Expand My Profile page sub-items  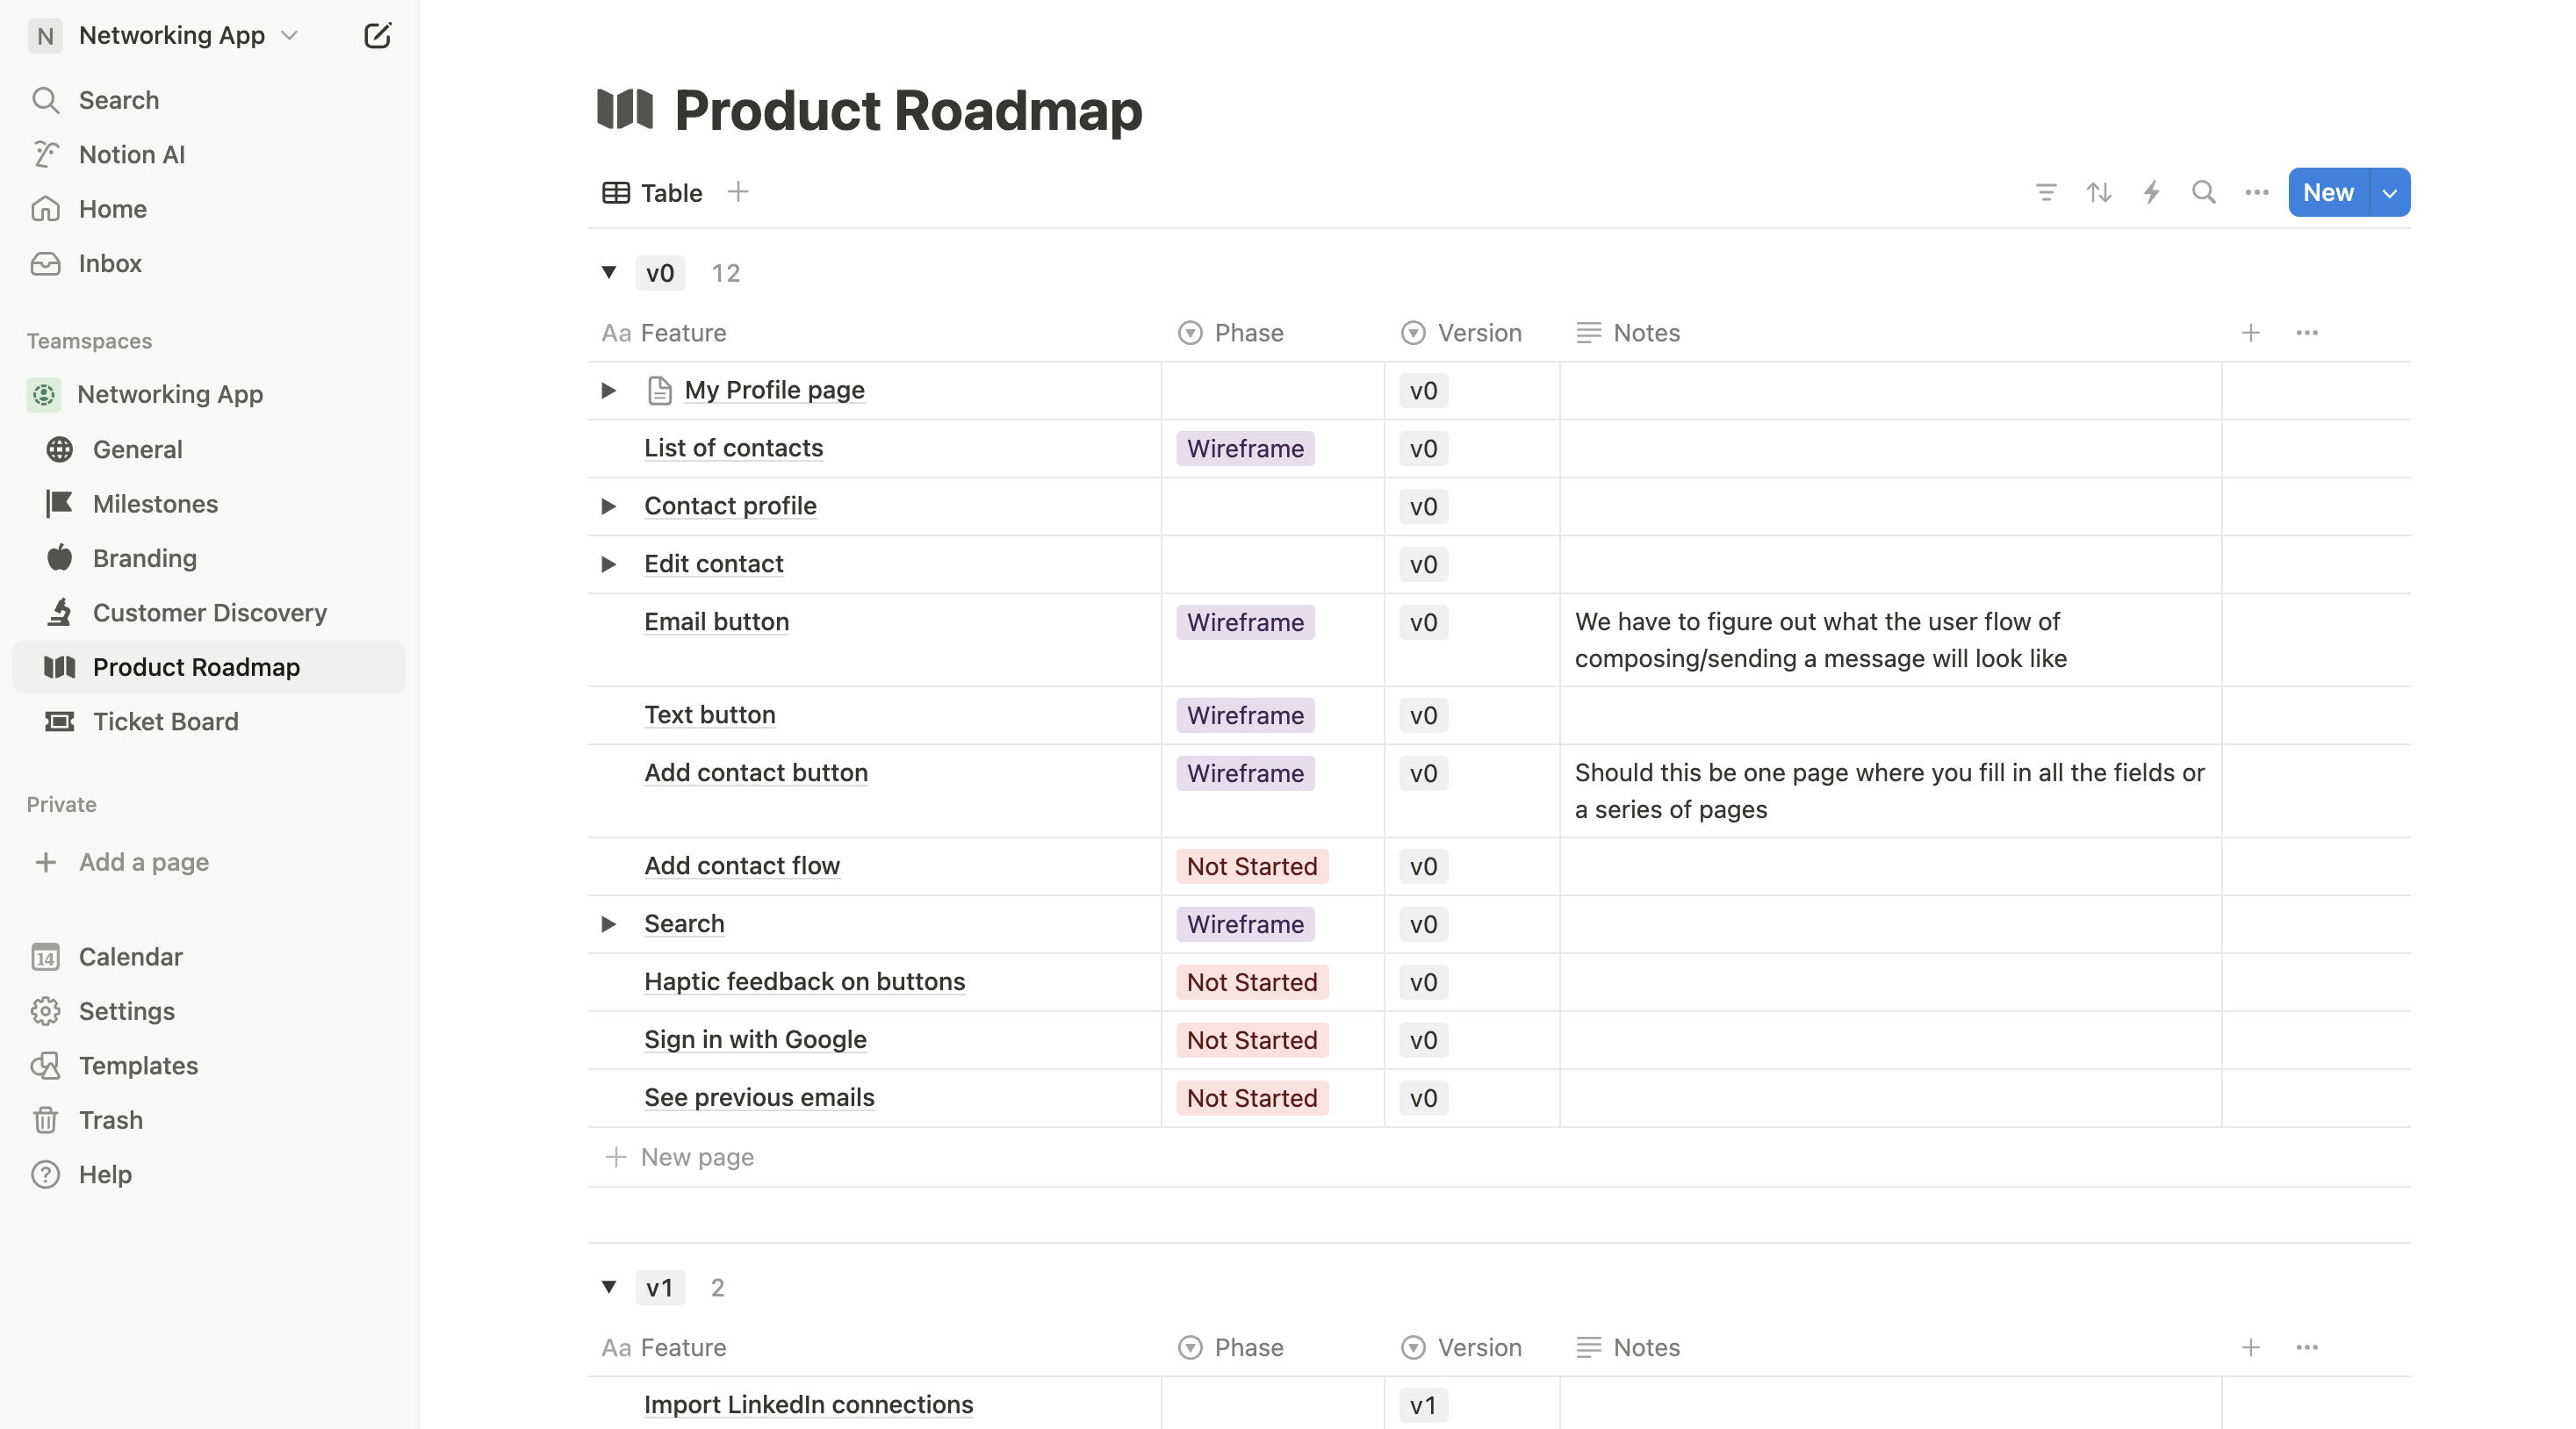point(608,390)
